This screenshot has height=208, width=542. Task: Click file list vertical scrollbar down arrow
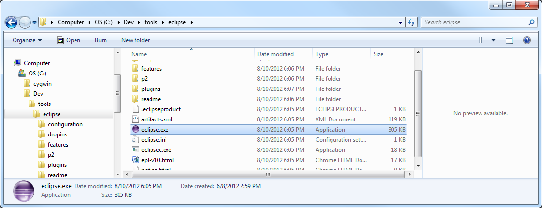(x=418, y=166)
